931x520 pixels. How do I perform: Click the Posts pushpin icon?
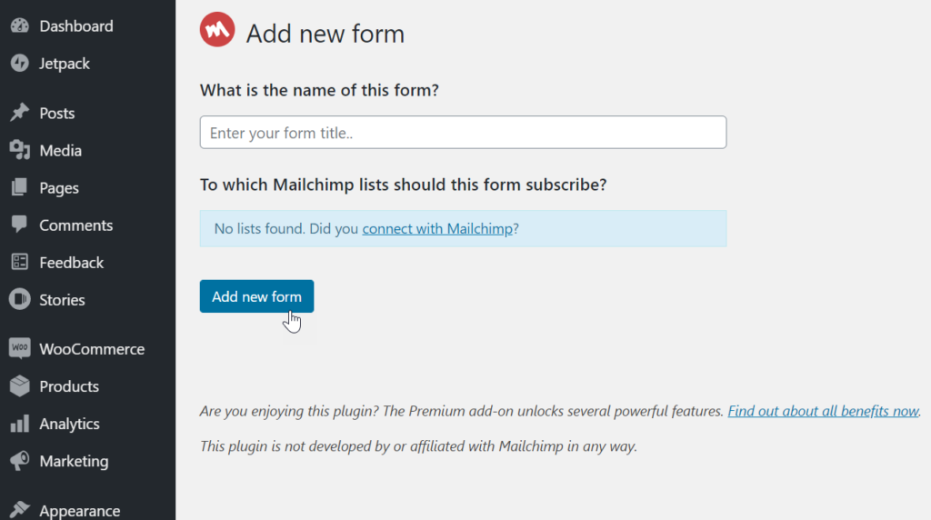(19, 113)
